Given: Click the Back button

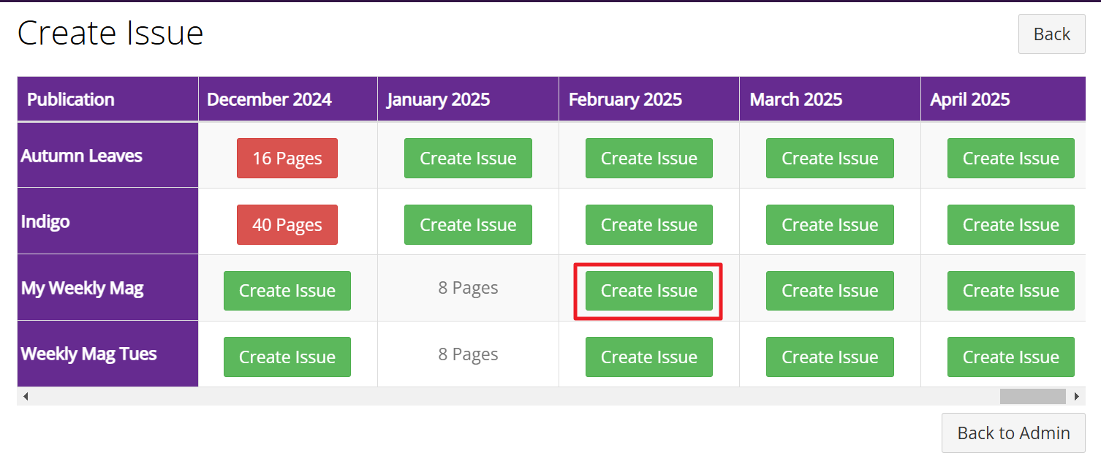Looking at the screenshot, I should click(1051, 34).
